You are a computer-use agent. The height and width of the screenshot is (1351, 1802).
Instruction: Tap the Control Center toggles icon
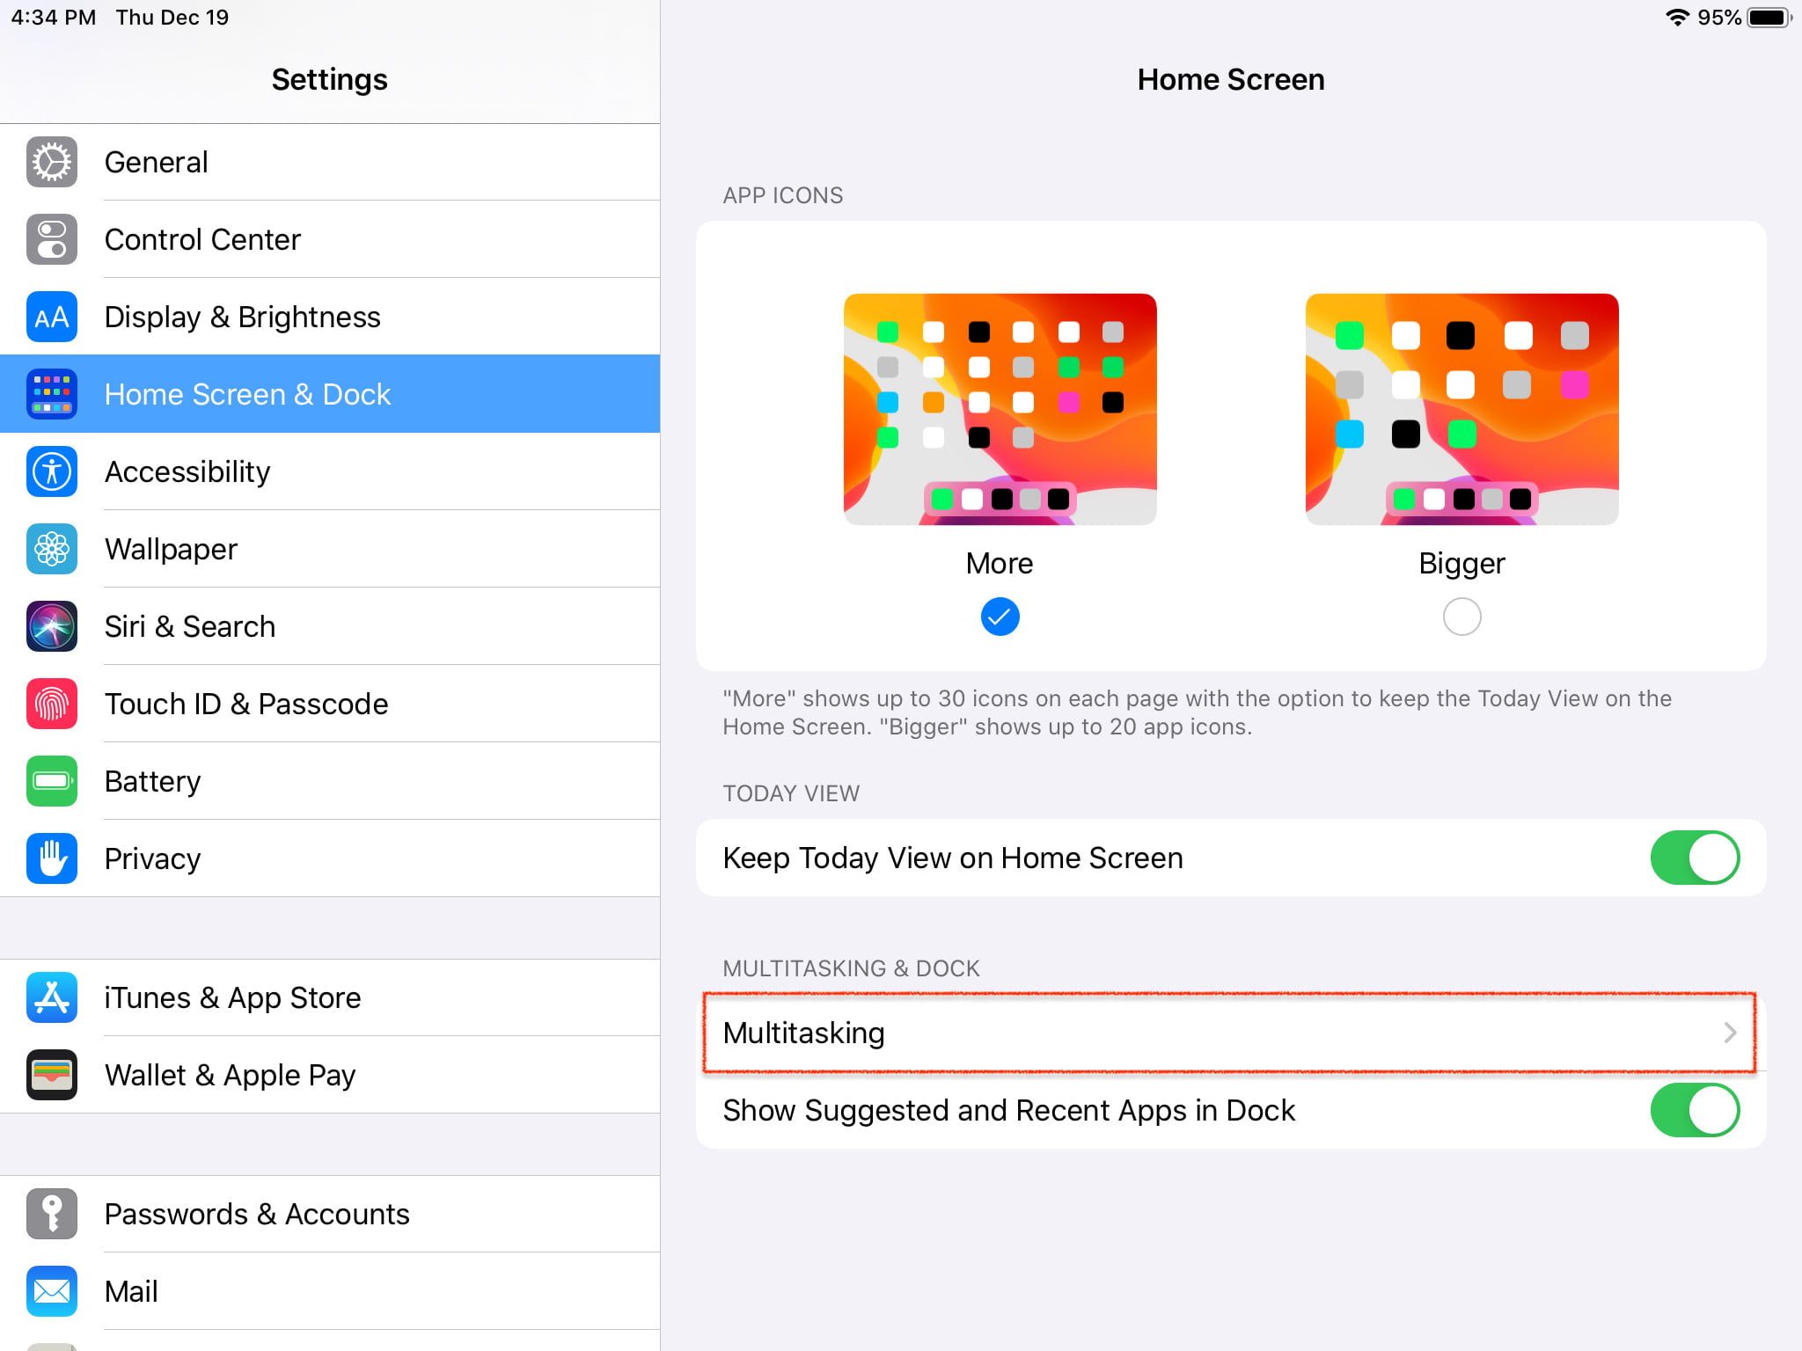click(x=52, y=239)
